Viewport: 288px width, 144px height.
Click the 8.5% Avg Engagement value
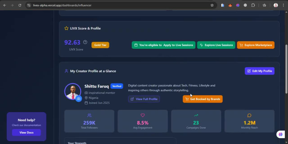tap(143, 123)
